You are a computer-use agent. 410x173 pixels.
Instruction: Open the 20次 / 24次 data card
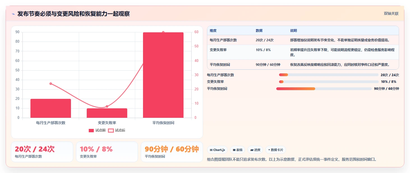tap(42, 152)
